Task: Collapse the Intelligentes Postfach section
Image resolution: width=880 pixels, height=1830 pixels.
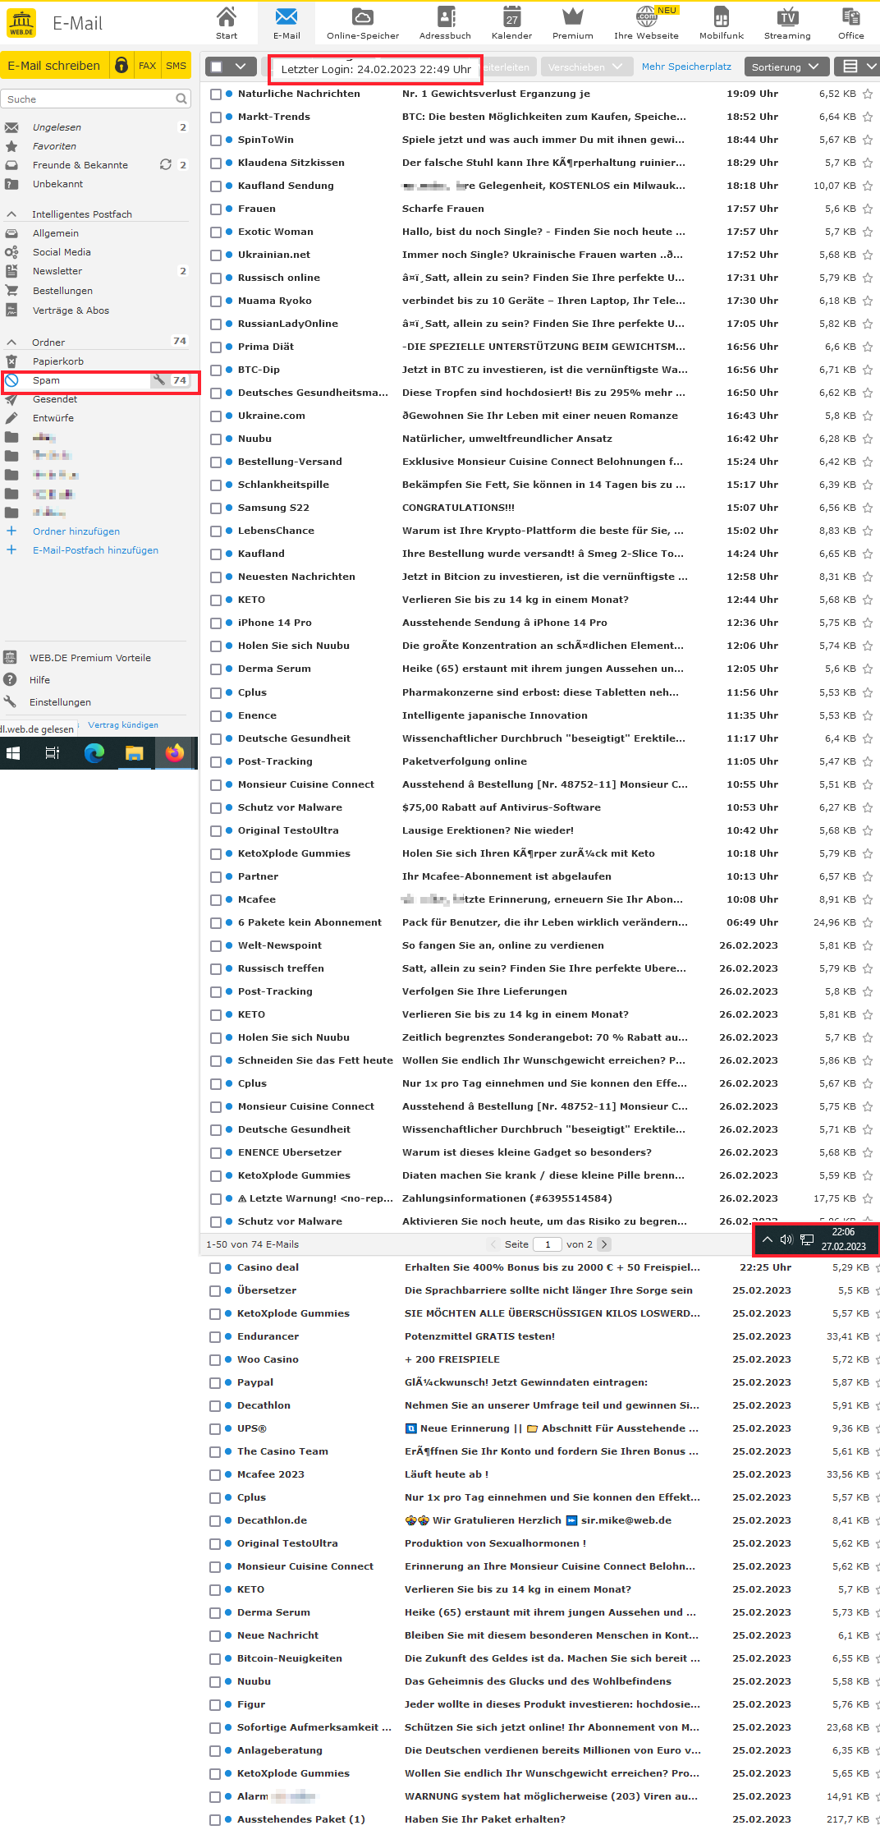Action: click(11, 214)
